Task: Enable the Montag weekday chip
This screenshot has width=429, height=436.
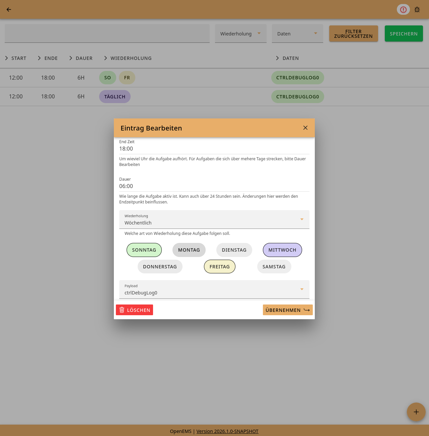Action: click(x=189, y=250)
